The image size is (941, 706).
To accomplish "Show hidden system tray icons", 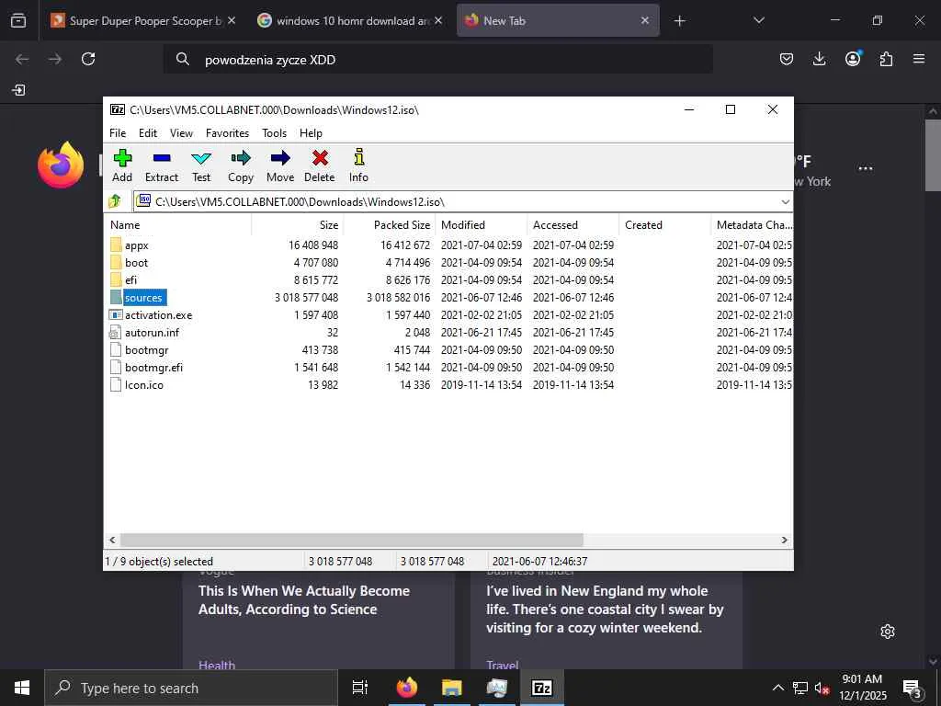I will 777,688.
